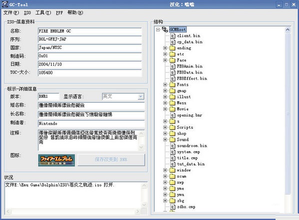The width and height of the screenshot is (299, 220).
Task: Click the 注释 box scroll down arrow
Action: 141,147
